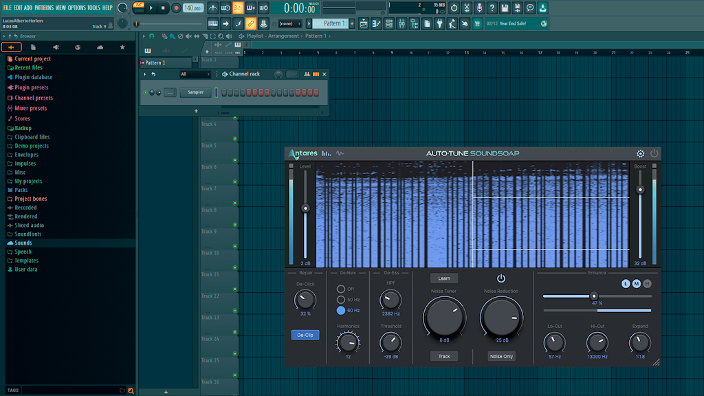
Task: Open the OPTIONS menu
Action: 77,8
